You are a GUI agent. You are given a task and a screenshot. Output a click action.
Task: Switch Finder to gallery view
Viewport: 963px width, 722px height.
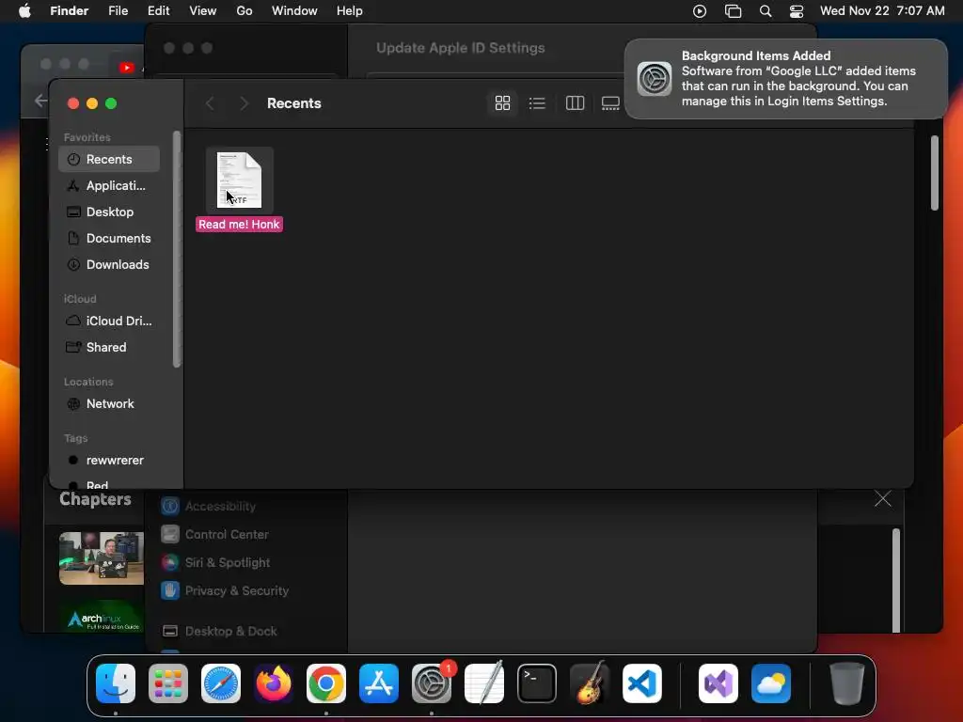point(609,103)
